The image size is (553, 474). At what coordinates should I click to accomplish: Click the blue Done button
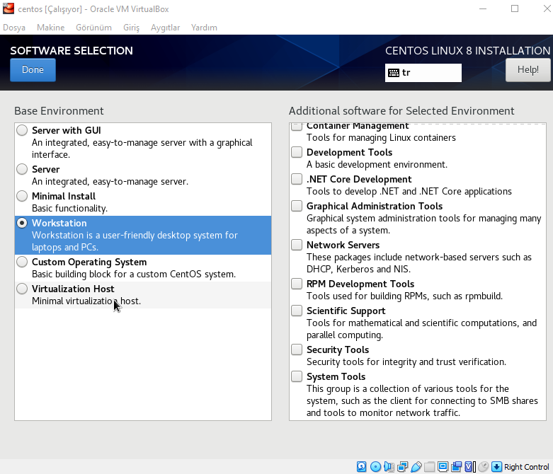pyautogui.click(x=33, y=70)
